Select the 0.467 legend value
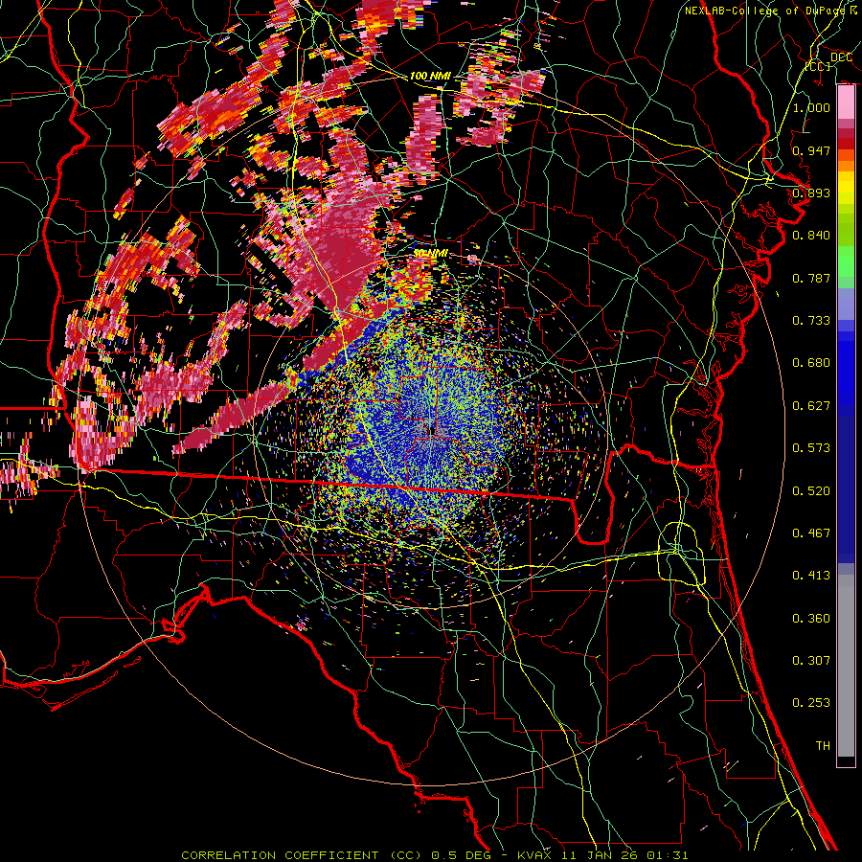The width and height of the screenshot is (862, 862). click(811, 533)
